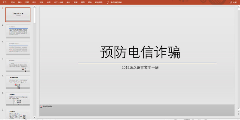The height and width of the screenshot is (120, 240).
Task: Open the 百度网盘 ribbon tab
Action: click(99, 2)
